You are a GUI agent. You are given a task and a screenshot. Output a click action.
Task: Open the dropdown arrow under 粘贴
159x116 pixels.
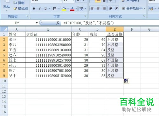click(7, 11)
